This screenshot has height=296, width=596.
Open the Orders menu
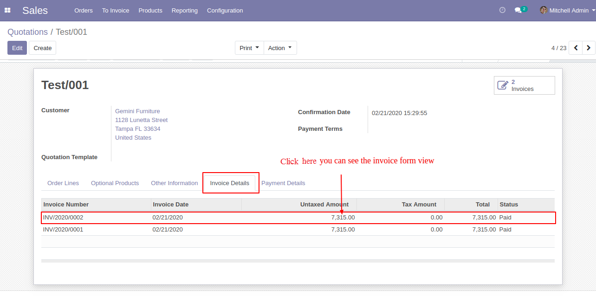click(x=84, y=10)
